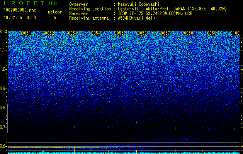Click the 0057 time label
This screenshot has height=154, width=243.
tap(165, 33)
